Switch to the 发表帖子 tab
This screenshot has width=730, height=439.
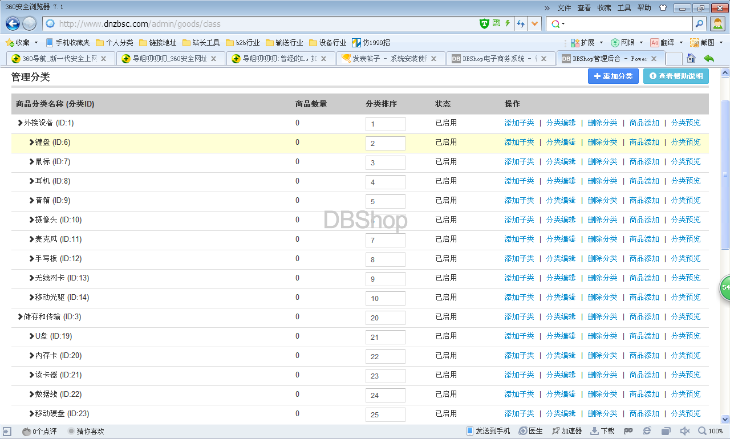tap(390, 59)
